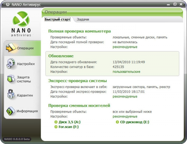The width and height of the screenshot is (187, 144).
Task: Click Дата последней экспресс-проверки label
Action: (79, 92)
